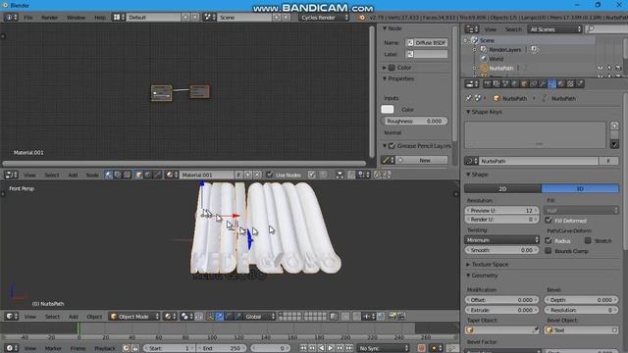Open the Render properties tab
628x353 pixels.
tap(487, 84)
